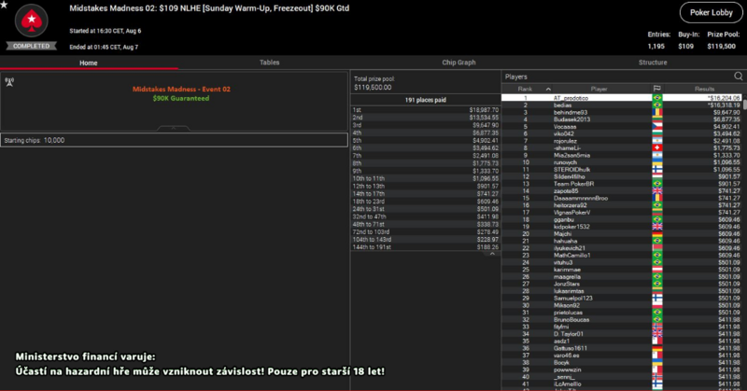Screen dimensions: 747x391
Task: Select player row heitorzera92
Action: (622, 204)
